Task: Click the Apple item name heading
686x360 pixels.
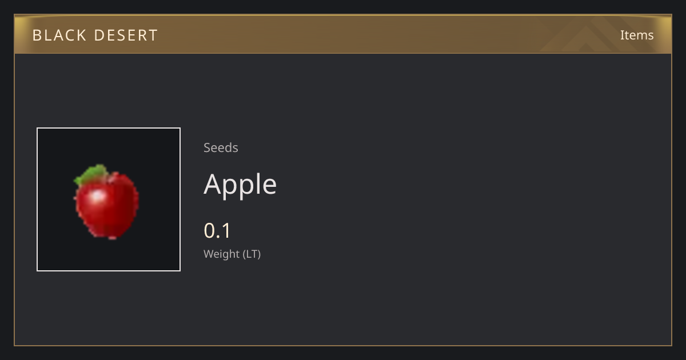Action: pos(240,184)
